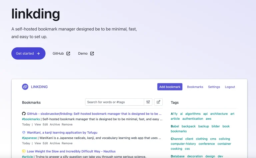The height and width of the screenshot is (158, 256).
Task: Click the linkding logo icon
Action: click(25, 87)
